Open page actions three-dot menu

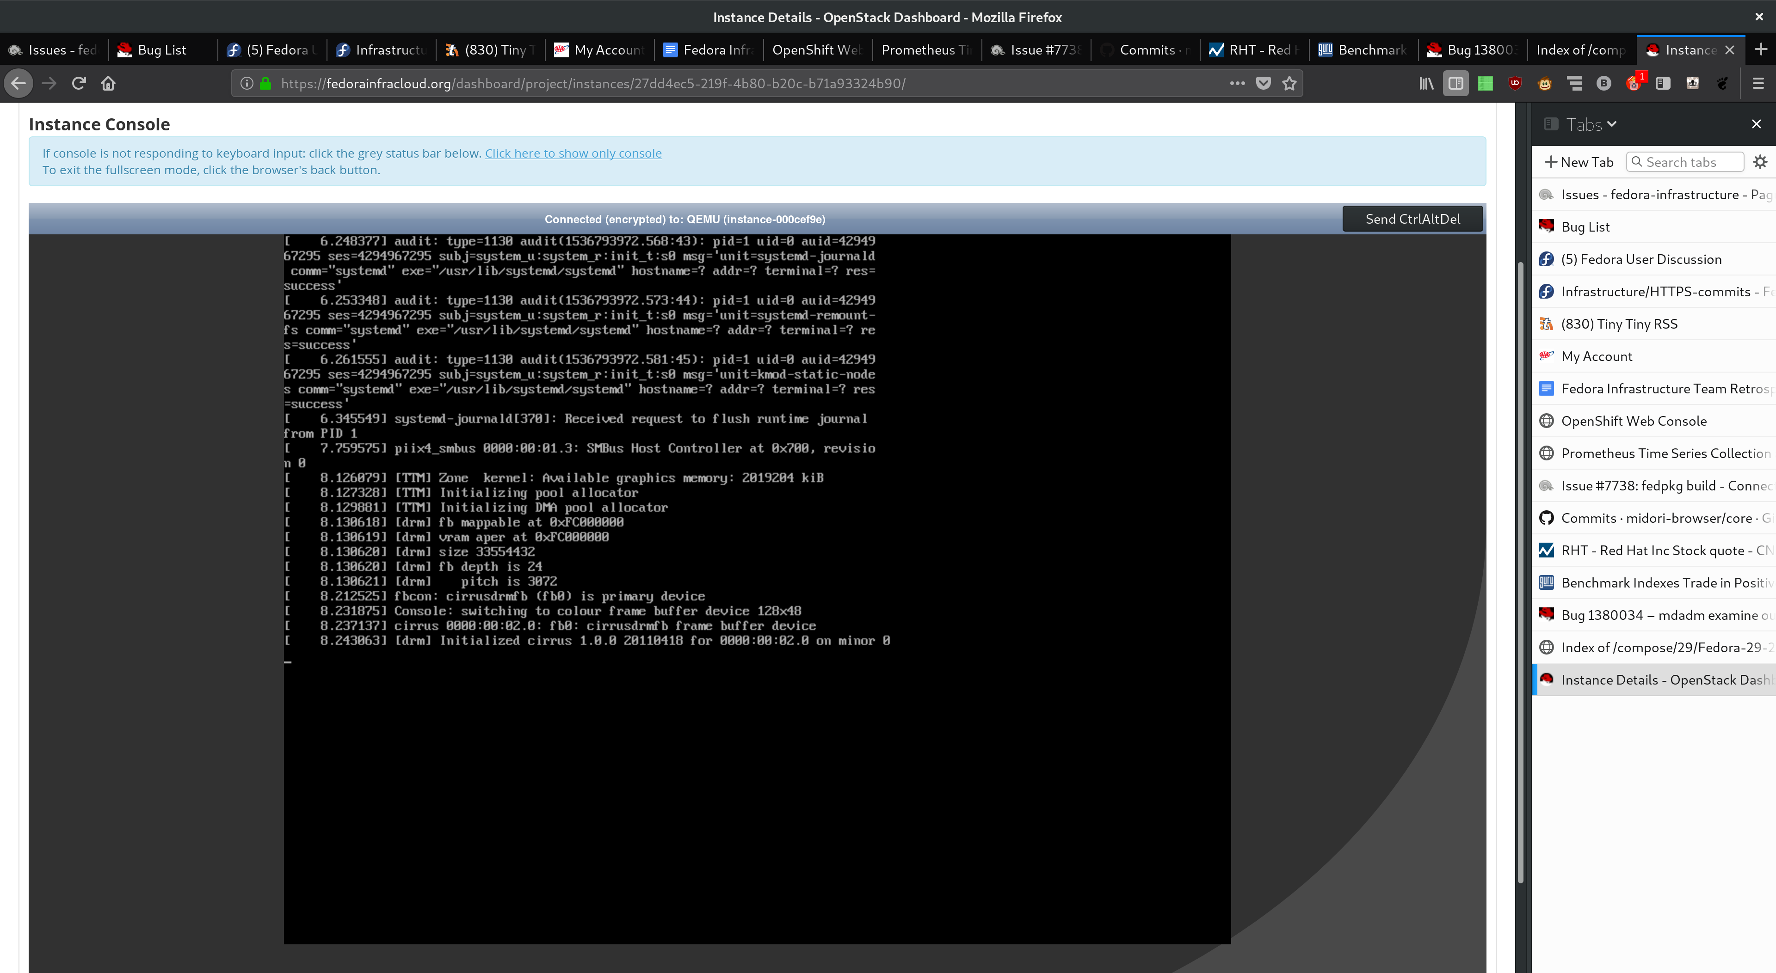tap(1237, 83)
